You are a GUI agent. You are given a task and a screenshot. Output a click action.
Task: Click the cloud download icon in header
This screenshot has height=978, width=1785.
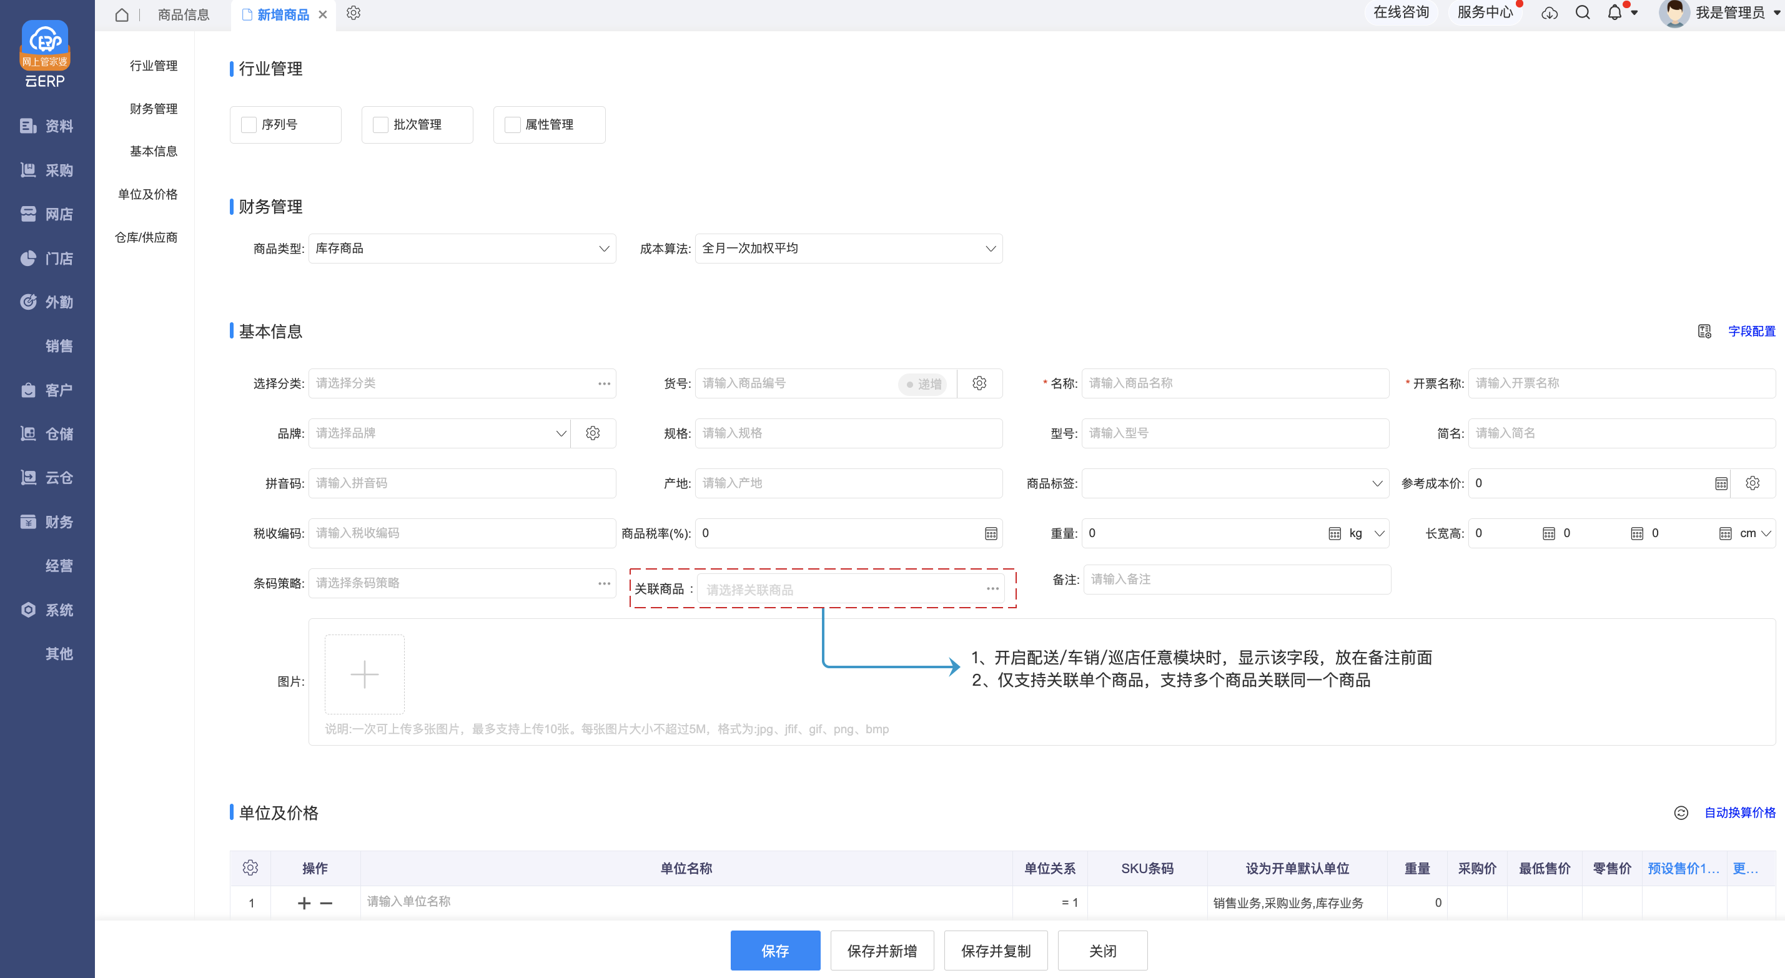point(1550,13)
